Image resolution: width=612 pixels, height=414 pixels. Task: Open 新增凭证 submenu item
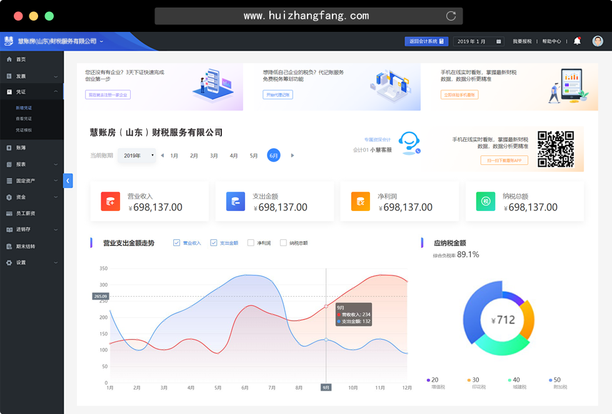(x=24, y=107)
